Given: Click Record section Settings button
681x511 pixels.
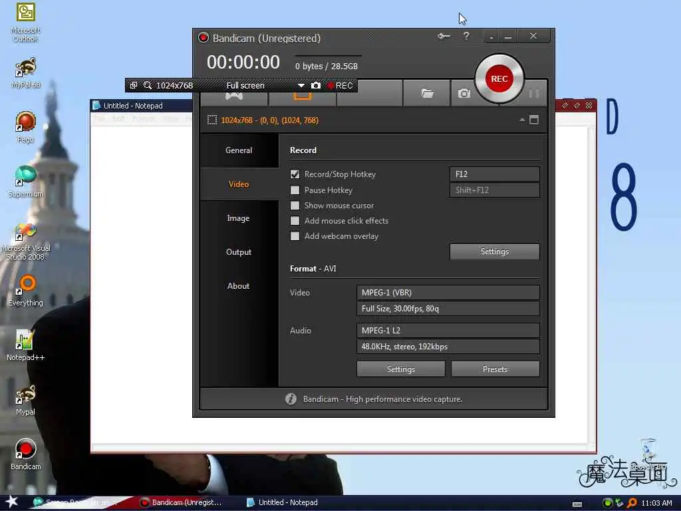Looking at the screenshot, I should click(495, 252).
